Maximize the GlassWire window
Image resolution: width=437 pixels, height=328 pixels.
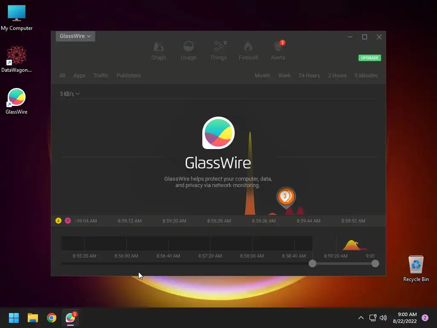tap(364, 37)
